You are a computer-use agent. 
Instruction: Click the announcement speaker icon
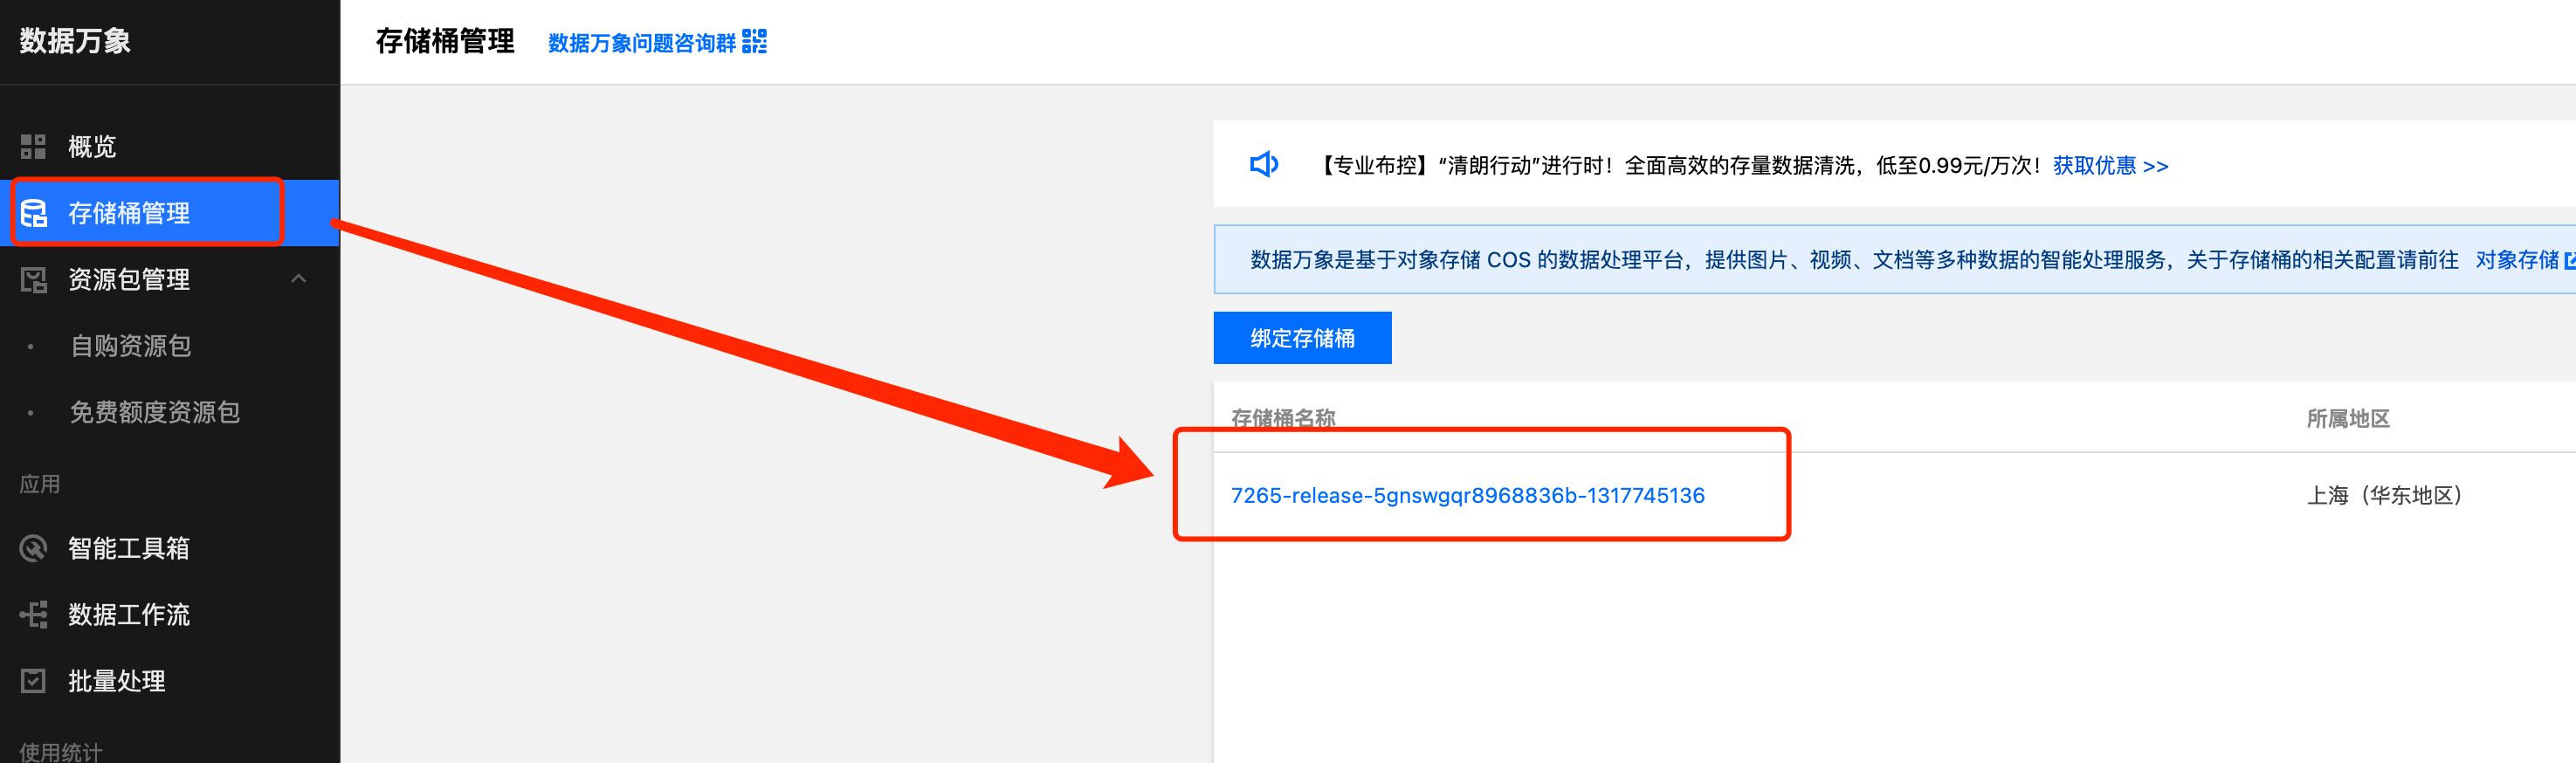[x=1264, y=164]
